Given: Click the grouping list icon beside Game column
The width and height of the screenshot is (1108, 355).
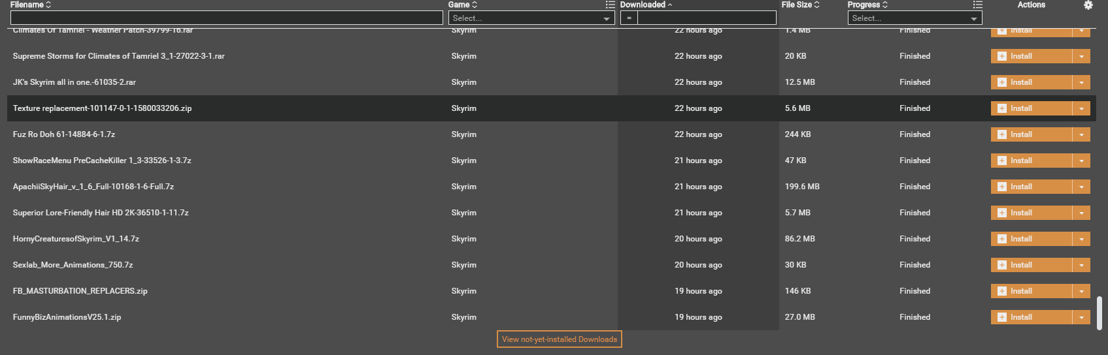Looking at the screenshot, I should (x=610, y=5).
